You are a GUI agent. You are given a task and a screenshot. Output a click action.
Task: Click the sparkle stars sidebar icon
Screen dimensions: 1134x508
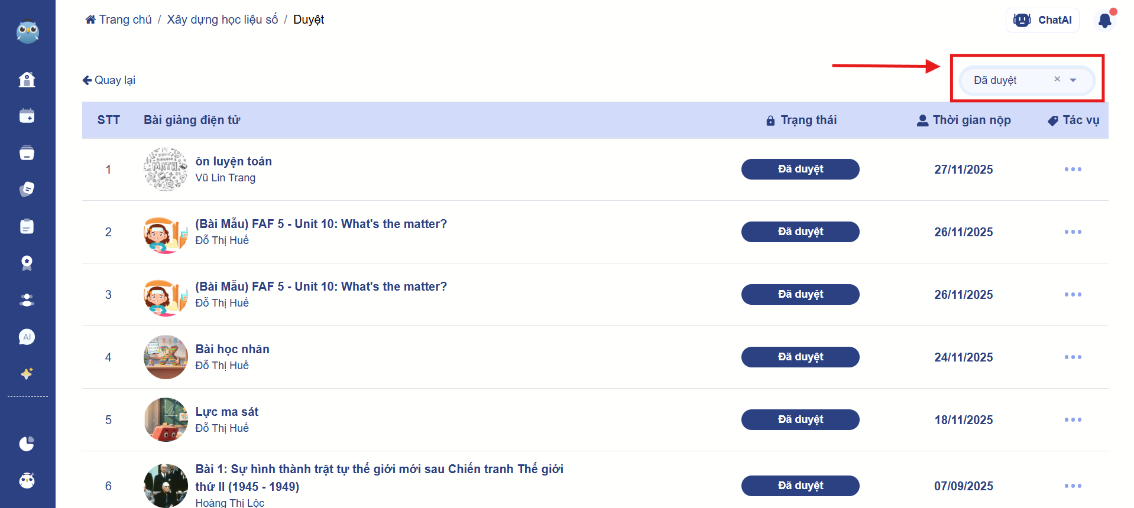pyautogui.click(x=27, y=373)
